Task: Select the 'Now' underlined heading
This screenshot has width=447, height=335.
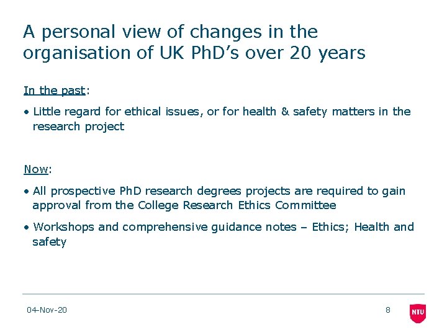Action: point(36,169)
